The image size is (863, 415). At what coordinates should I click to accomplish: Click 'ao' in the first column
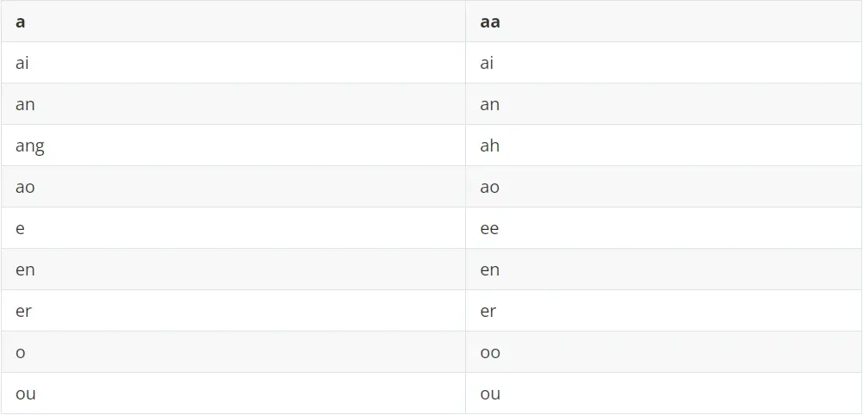click(x=233, y=187)
